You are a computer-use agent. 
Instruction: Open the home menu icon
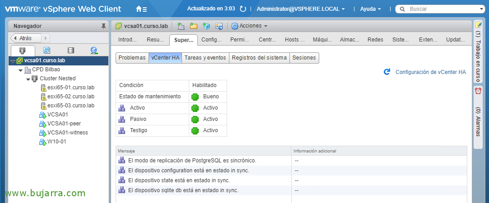pyautogui.click(x=141, y=9)
